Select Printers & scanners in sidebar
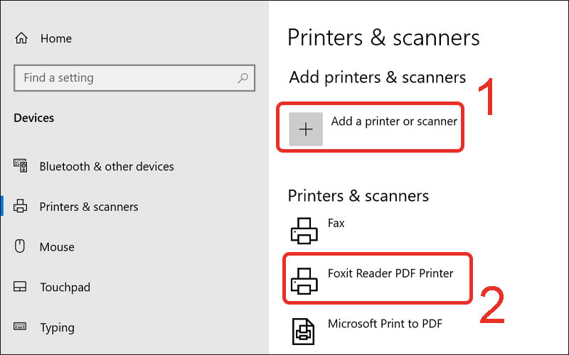Viewport: 569px width, 355px height. (89, 207)
